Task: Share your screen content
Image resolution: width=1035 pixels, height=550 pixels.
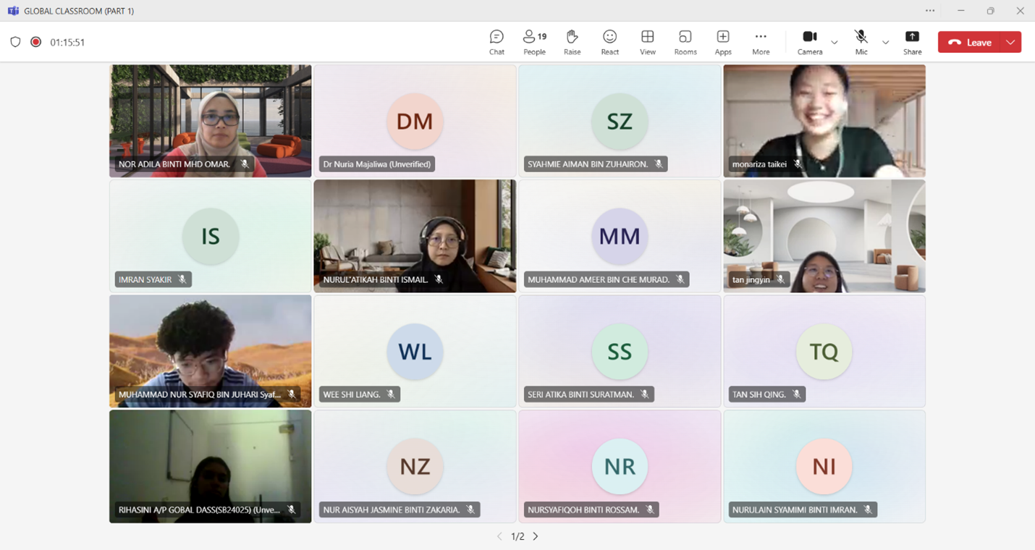Action: pos(912,42)
